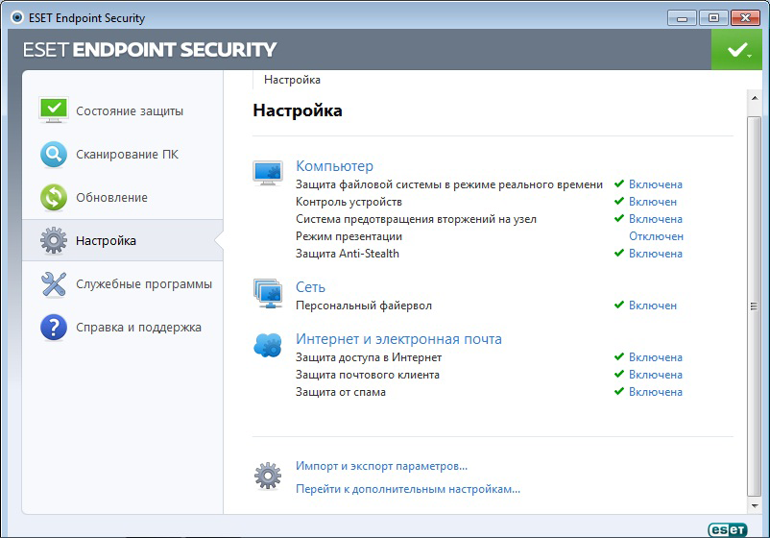Expand the Интернет и электронная почта section
770x538 pixels.
[398, 339]
